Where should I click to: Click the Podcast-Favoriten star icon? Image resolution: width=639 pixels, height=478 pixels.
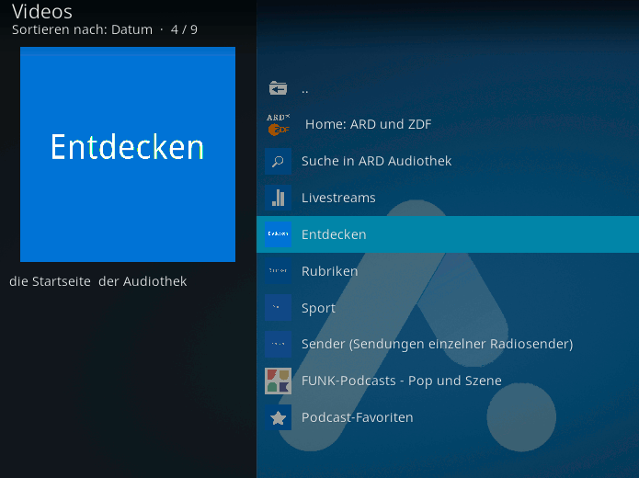[278, 417]
